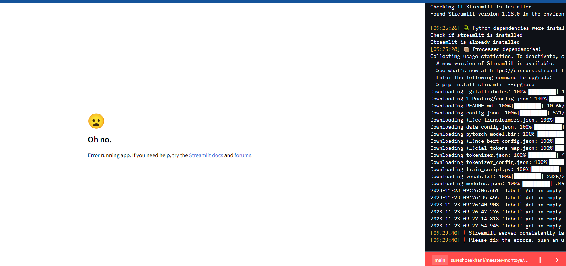
Task: Collapse the log panel with the chevron arrow
Action: click(557, 260)
